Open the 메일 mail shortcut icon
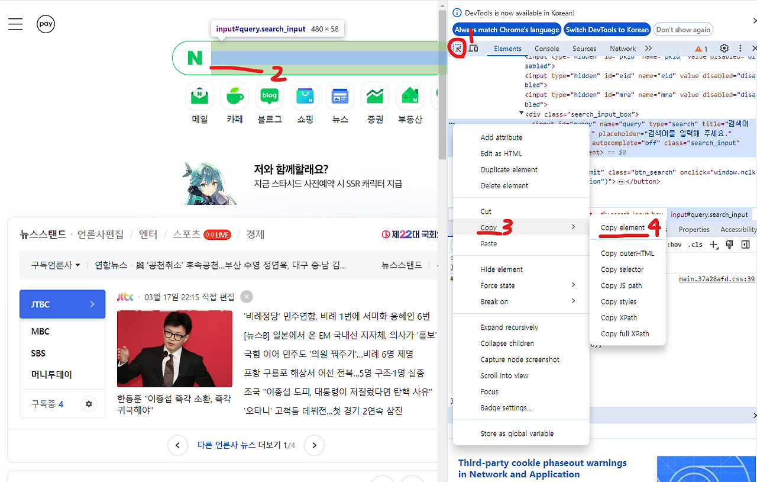Image resolution: width=757 pixels, height=482 pixels. (x=200, y=95)
